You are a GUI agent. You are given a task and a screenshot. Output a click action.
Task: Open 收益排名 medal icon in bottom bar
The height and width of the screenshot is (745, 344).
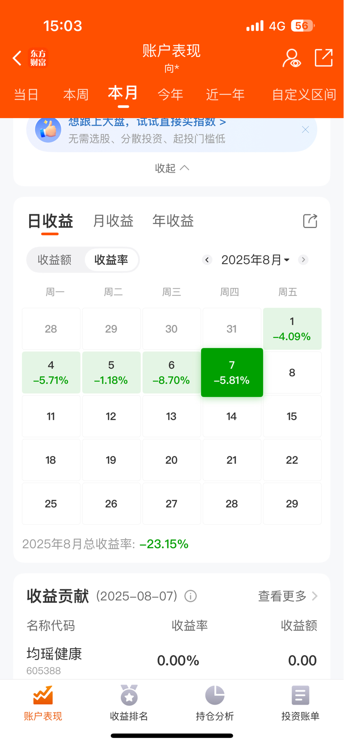[x=129, y=695]
